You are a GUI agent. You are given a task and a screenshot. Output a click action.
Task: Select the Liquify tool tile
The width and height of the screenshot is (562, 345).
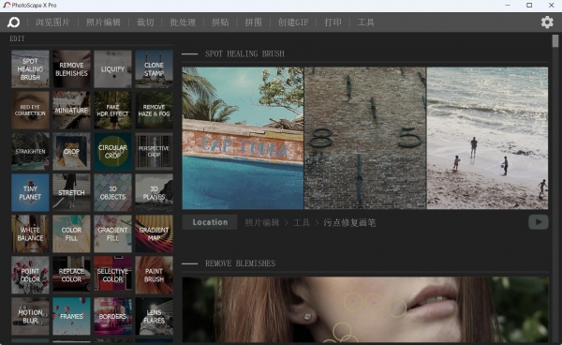coord(112,68)
